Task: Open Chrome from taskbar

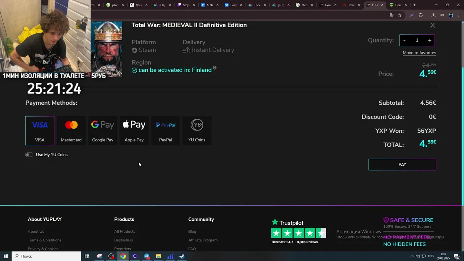Action: pos(123,256)
